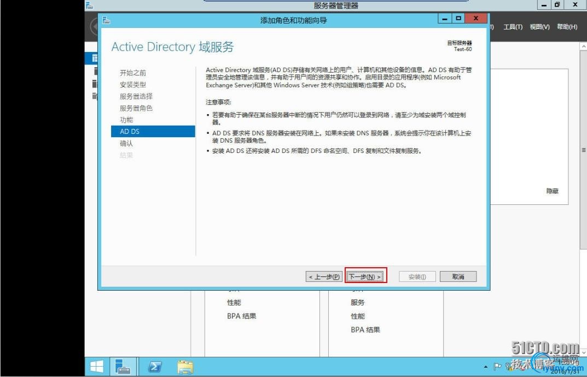Go to the 开始之前 wizard step
The image size is (587, 377).
point(133,73)
